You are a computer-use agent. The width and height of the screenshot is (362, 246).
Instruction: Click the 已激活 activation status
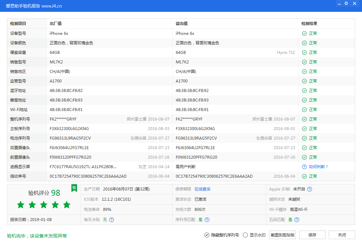pyautogui.click(x=200, y=199)
